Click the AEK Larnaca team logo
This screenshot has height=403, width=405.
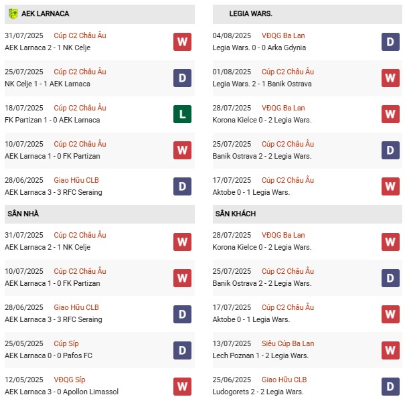click(x=13, y=13)
